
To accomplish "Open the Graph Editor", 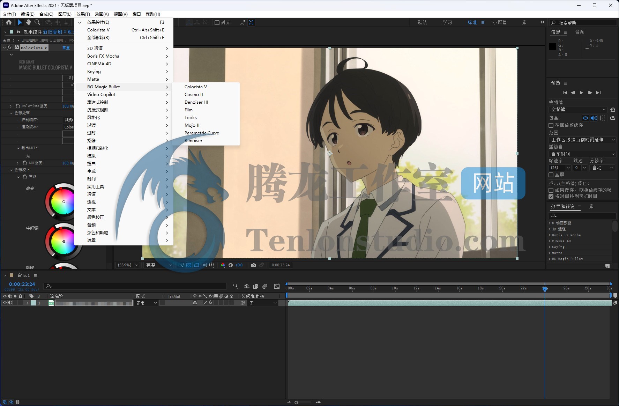I will (x=277, y=286).
